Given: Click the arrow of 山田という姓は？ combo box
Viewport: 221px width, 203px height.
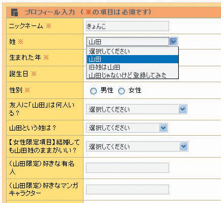Looking at the screenshot, I should coord(163,128).
